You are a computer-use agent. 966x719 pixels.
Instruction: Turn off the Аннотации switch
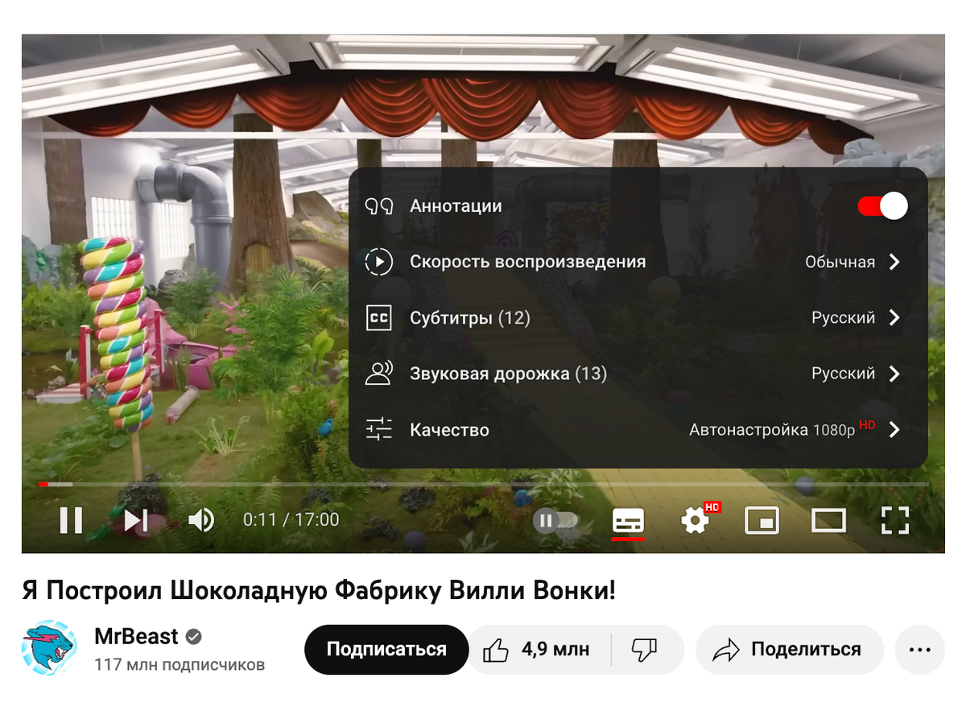[x=882, y=206]
